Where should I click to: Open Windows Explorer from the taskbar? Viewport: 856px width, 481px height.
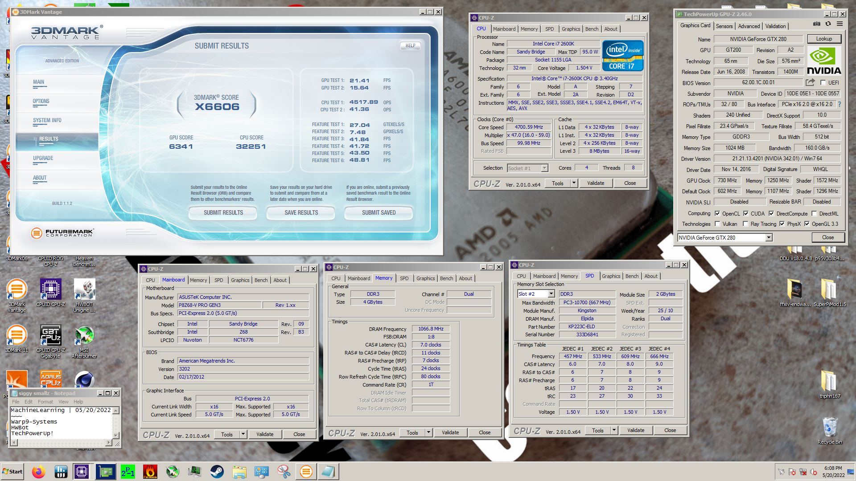(x=239, y=472)
